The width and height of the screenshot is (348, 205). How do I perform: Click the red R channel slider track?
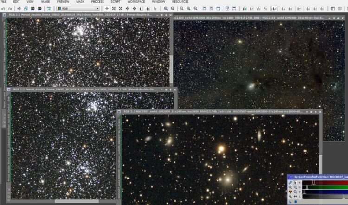point(325,183)
